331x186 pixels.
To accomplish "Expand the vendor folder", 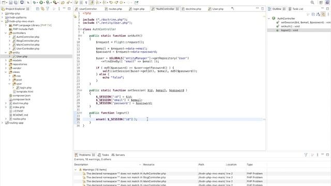I will click(6, 68).
